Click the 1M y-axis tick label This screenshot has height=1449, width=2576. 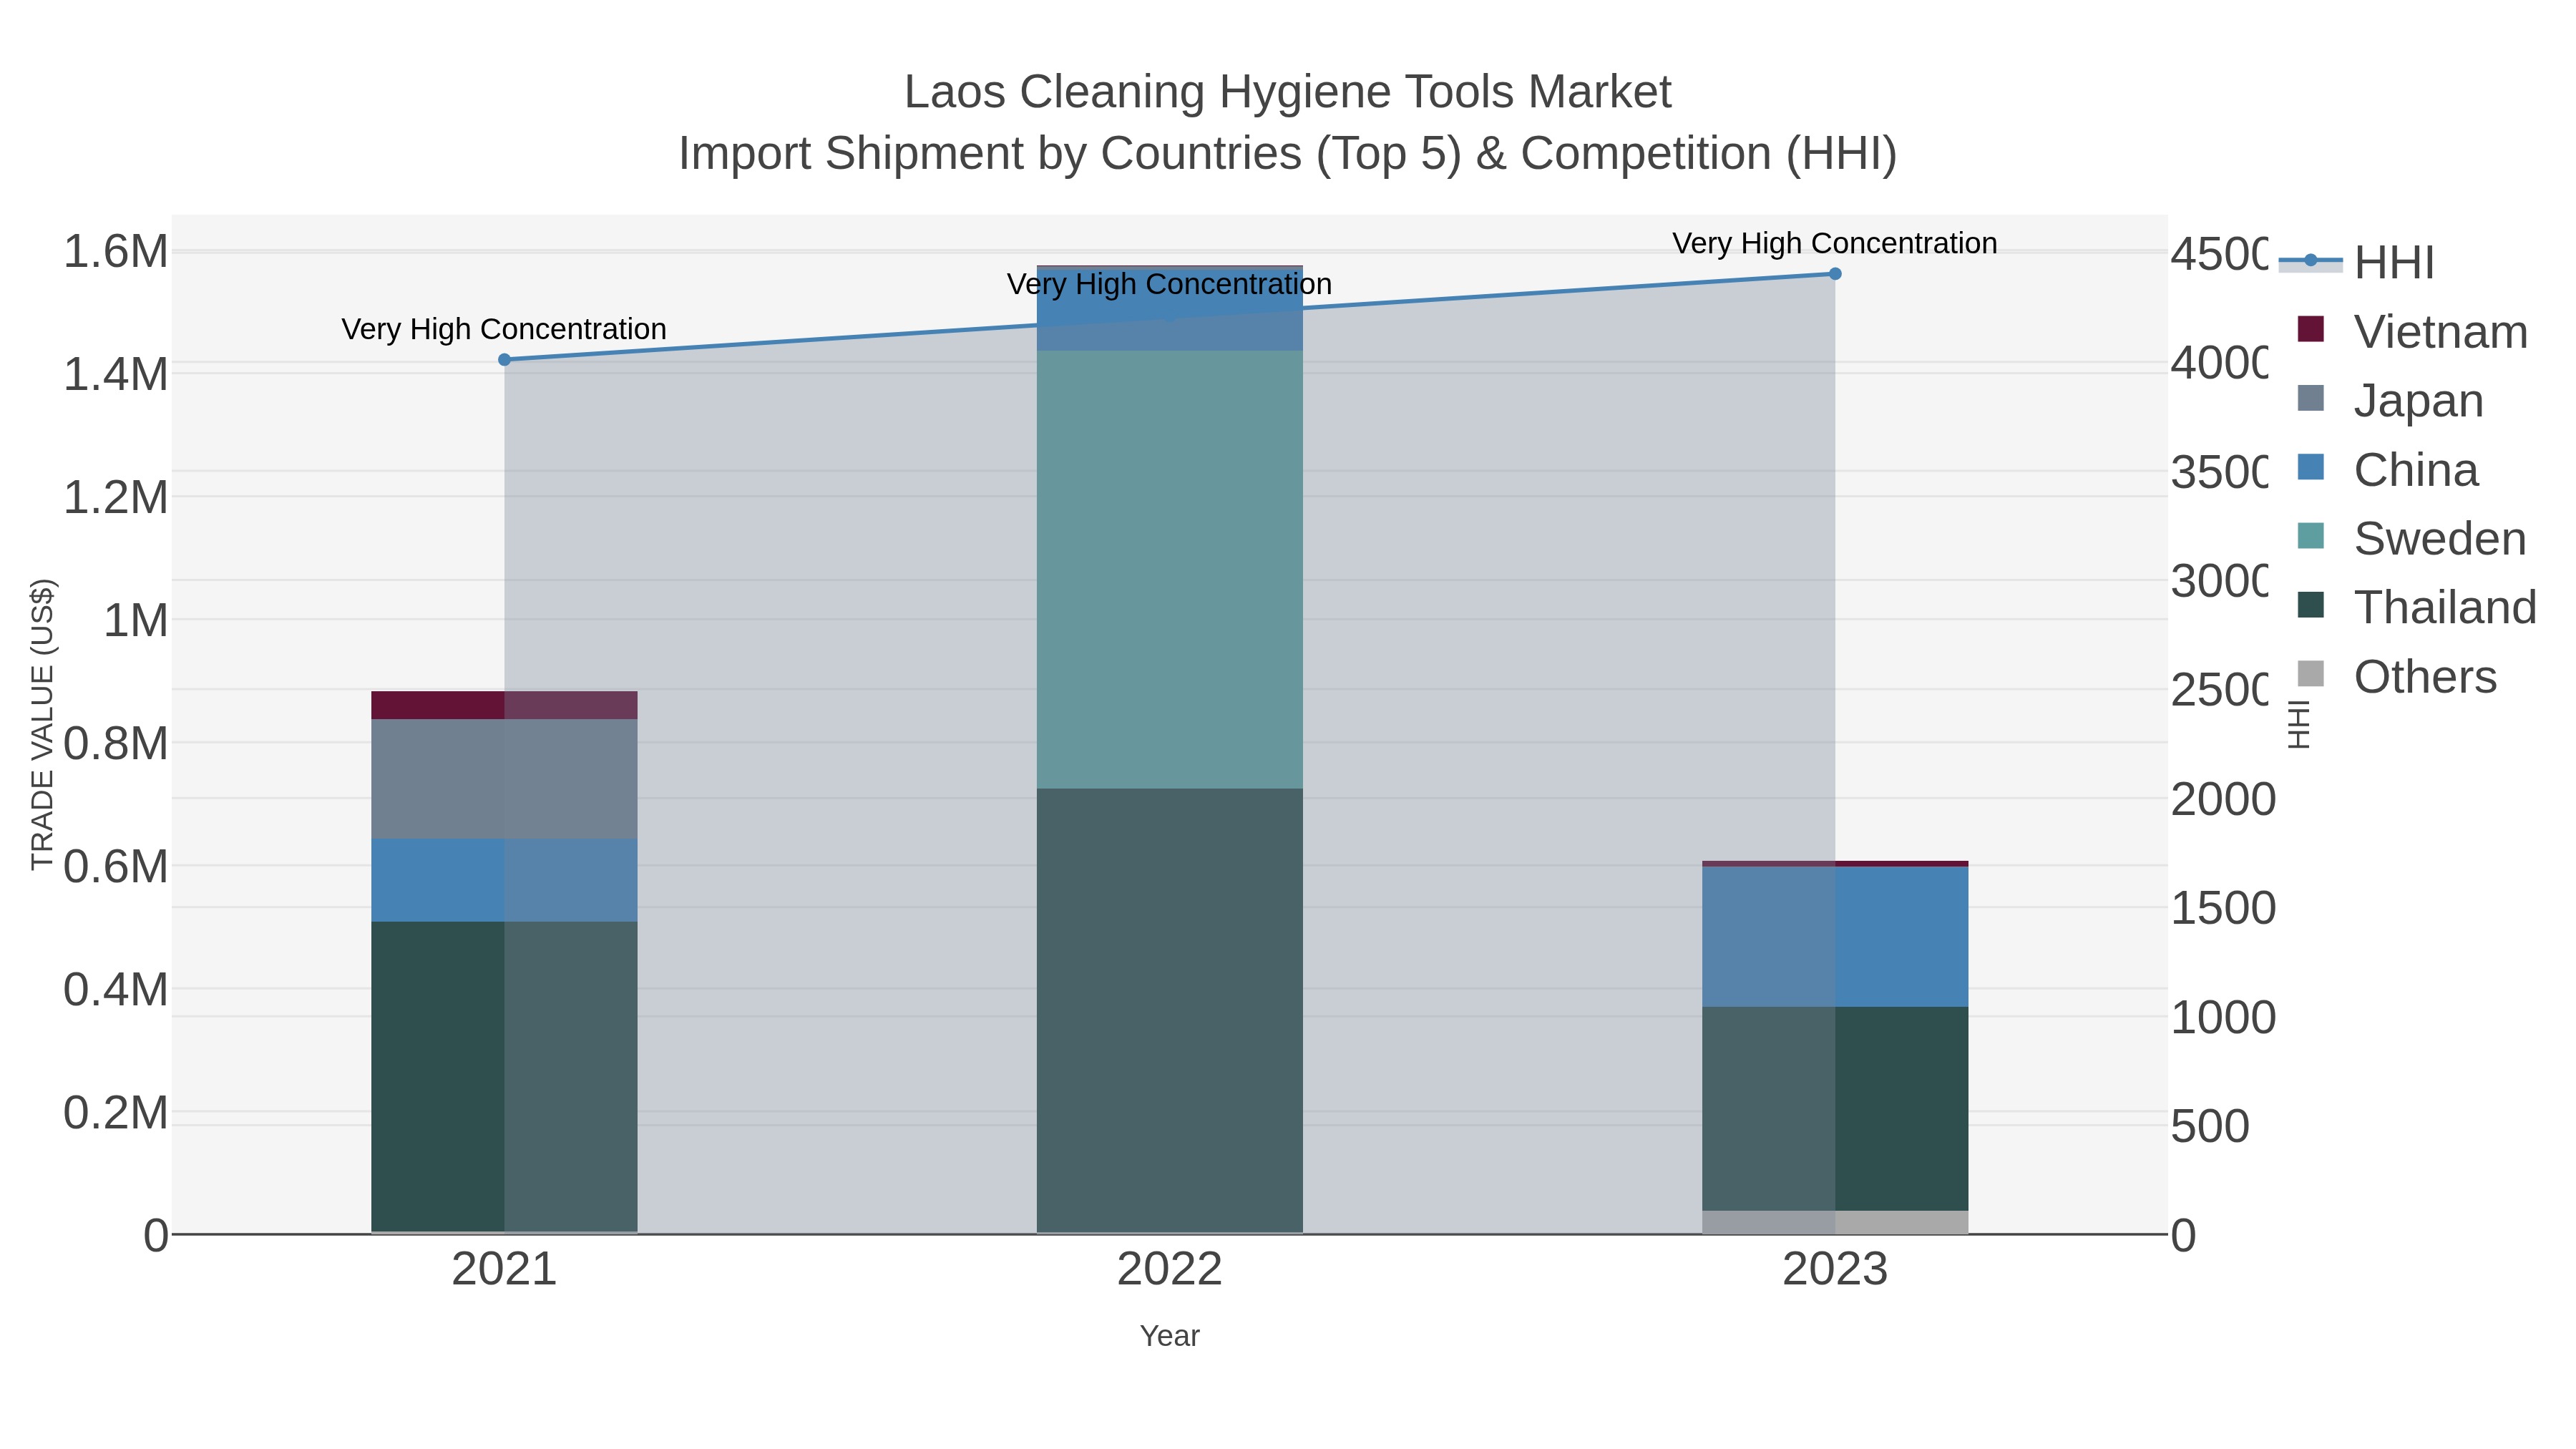click(x=136, y=621)
